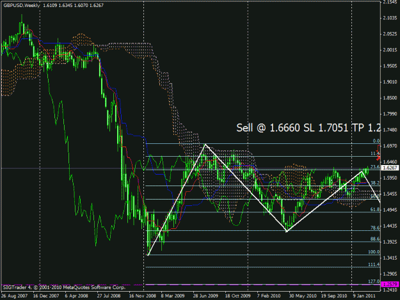Select the Fibonacci 61.8 level label
The height and width of the screenshot is (300, 400).
pos(375,210)
